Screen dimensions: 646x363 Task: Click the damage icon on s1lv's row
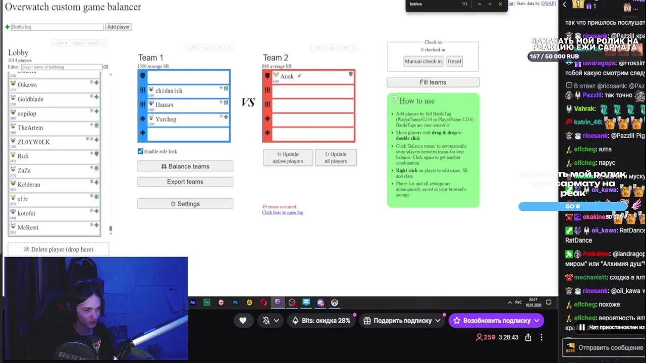[96, 196]
